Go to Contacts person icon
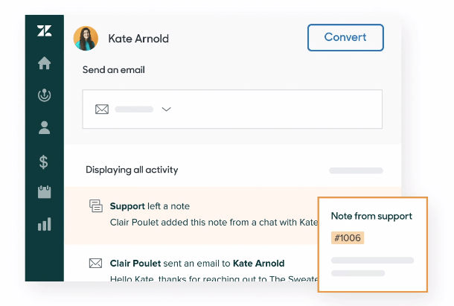The image size is (454, 306). [44, 127]
